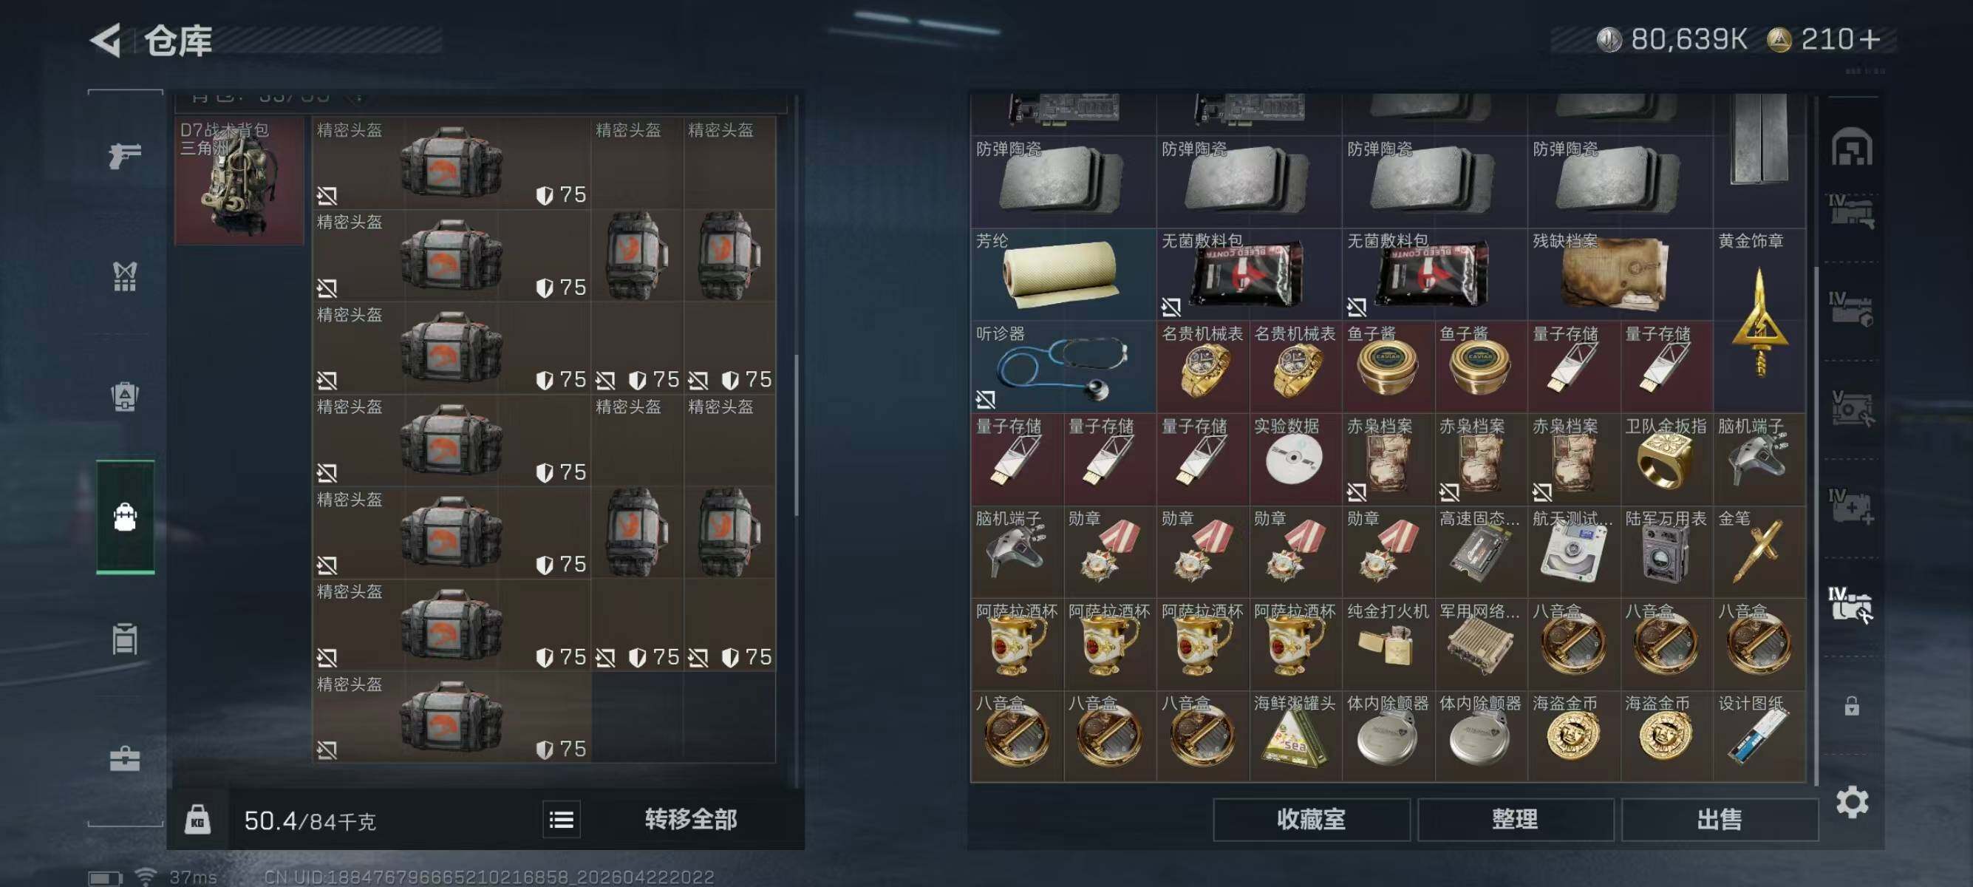This screenshot has height=887, width=1973.
Task: Click the 转移全部 transfer all button
Action: 691,820
